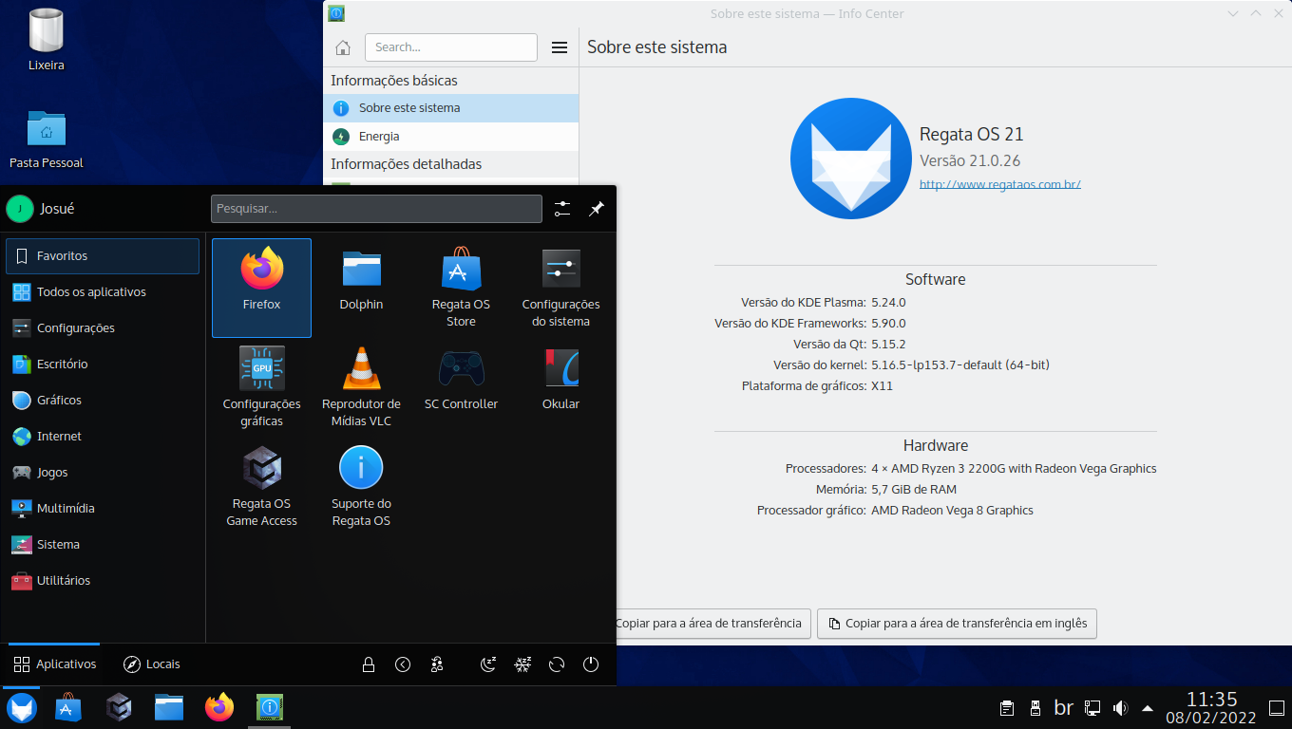Open Dolphin from the taskbar
The width and height of the screenshot is (1292, 729).
point(169,707)
